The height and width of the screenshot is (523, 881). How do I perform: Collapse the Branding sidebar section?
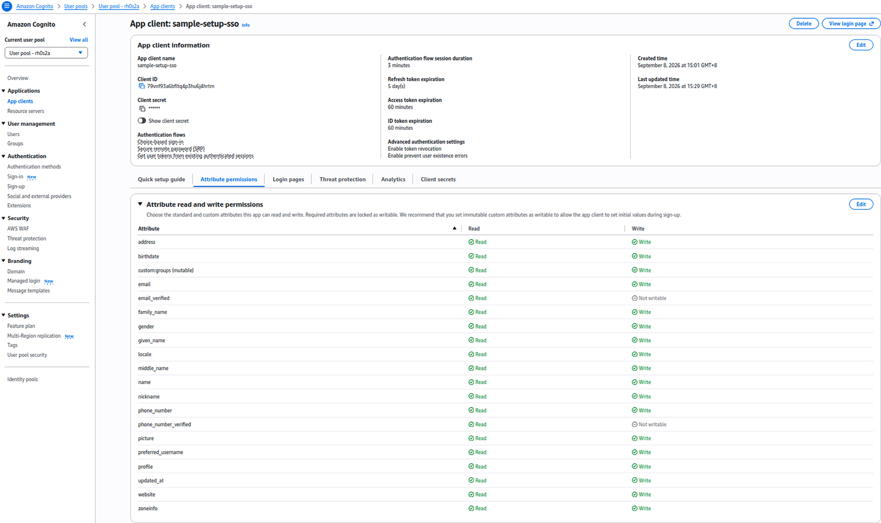coord(4,261)
